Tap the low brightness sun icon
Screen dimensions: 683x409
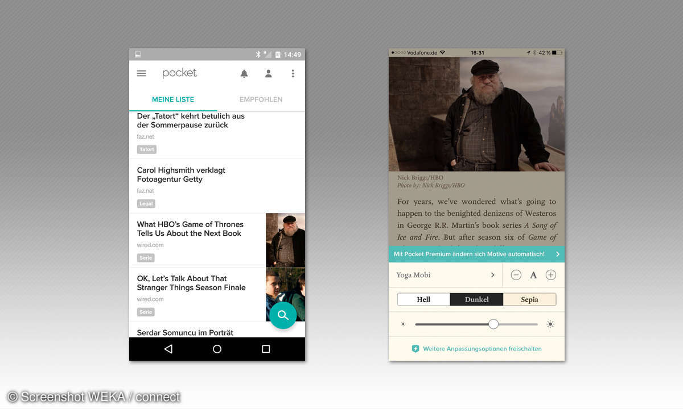coord(403,324)
